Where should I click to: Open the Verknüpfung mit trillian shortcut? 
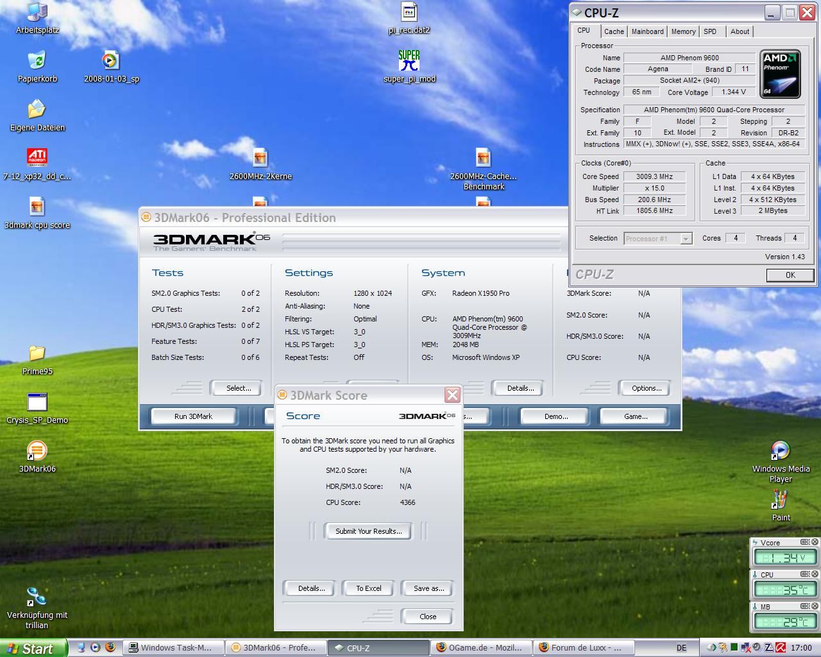[x=37, y=608]
